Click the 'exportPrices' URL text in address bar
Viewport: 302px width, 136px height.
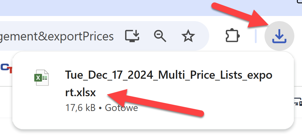(x=84, y=36)
